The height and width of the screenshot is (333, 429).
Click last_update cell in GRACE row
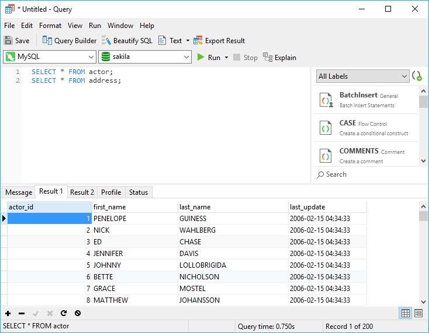(327, 289)
